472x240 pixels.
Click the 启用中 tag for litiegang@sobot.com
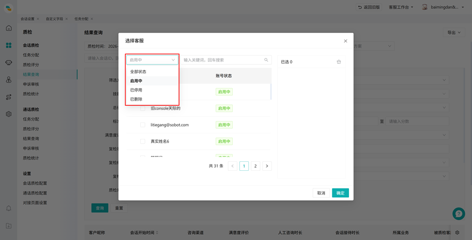[224, 125]
